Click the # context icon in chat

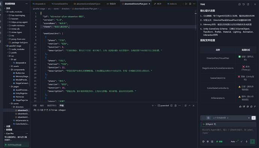coord(208,142)
